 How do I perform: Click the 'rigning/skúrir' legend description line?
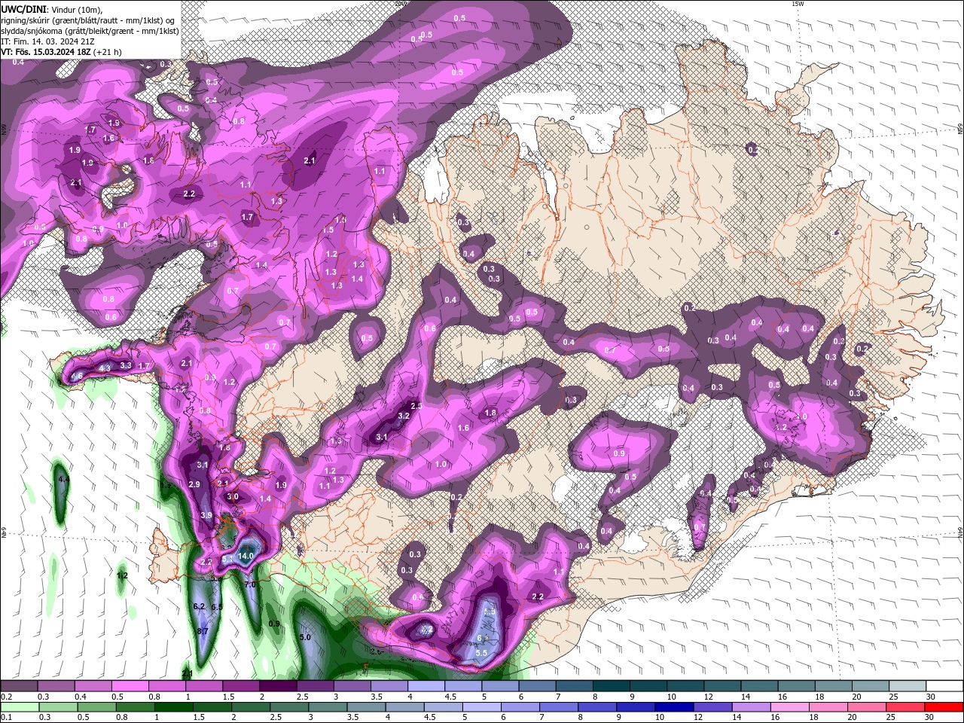[x=90, y=20]
